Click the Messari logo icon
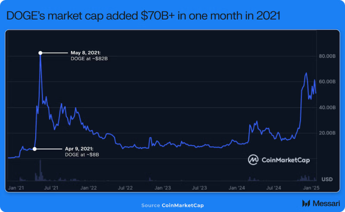Image resolution: width=345 pixels, height=212 pixels. [306, 203]
